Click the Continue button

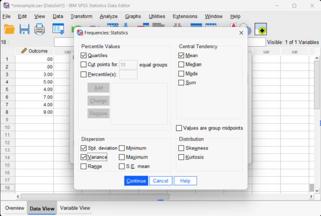pos(136,181)
